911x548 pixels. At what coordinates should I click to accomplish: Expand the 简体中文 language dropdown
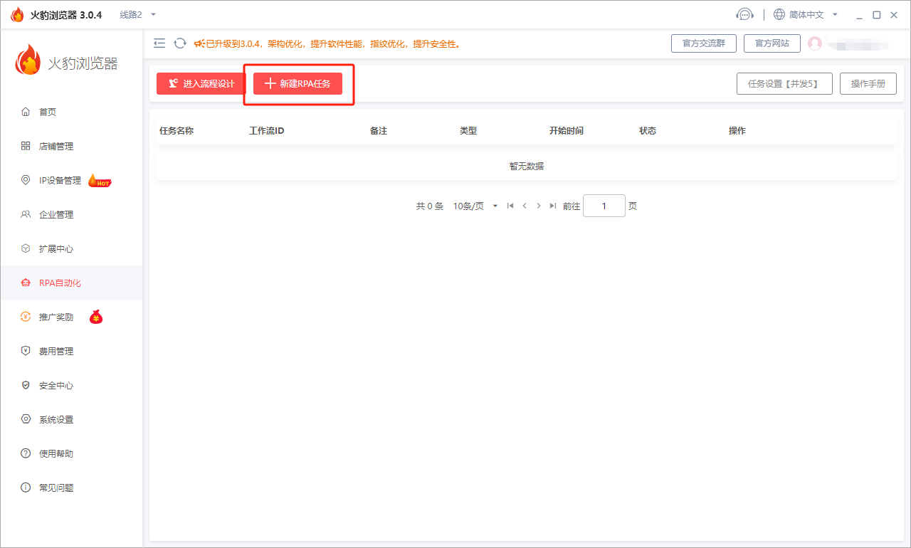pos(807,14)
